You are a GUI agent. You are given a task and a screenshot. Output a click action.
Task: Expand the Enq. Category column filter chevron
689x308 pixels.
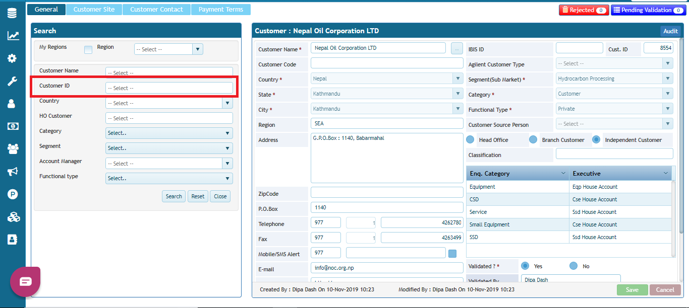point(563,173)
